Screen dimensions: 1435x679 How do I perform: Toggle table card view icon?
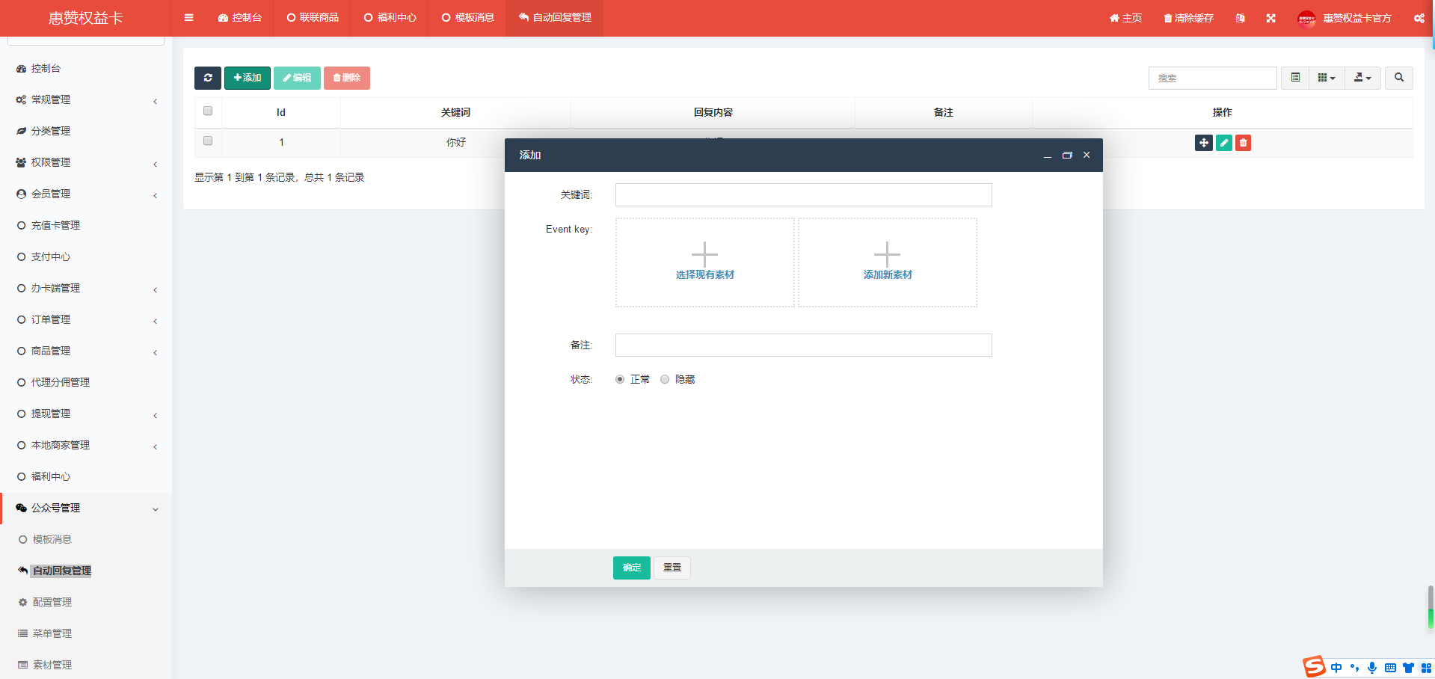[1295, 78]
